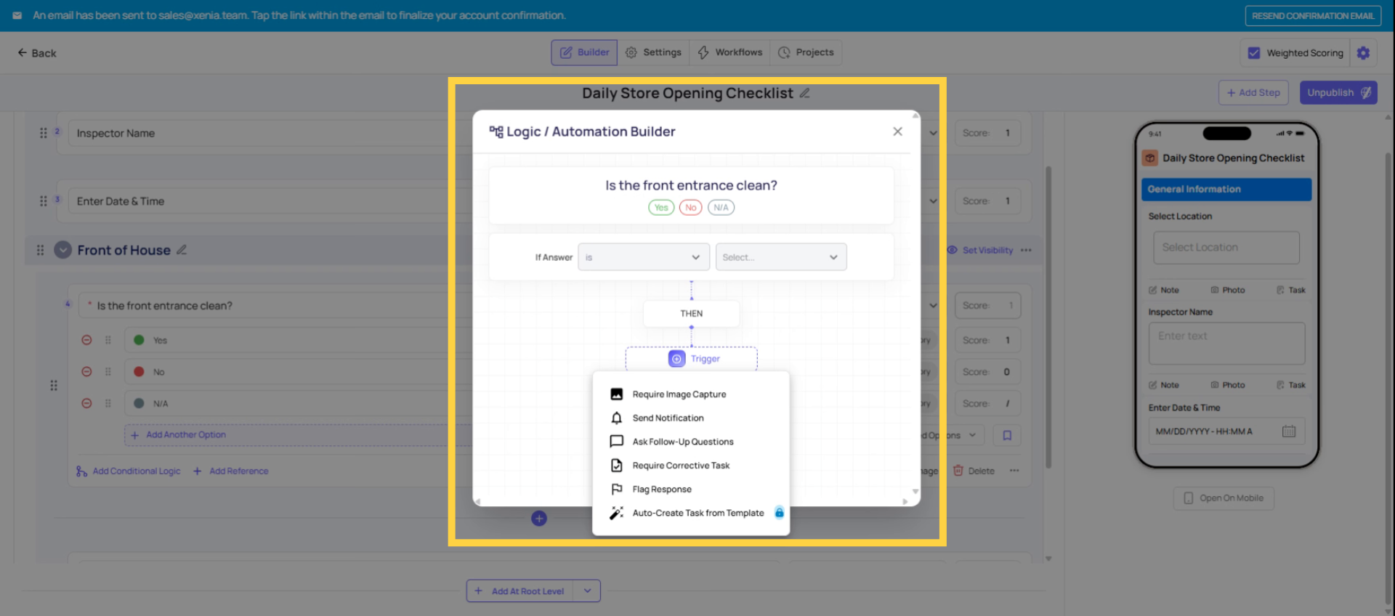Click Select Location field in phone preview
The height and width of the screenshot is (616, 1395).
point(1226,248)
